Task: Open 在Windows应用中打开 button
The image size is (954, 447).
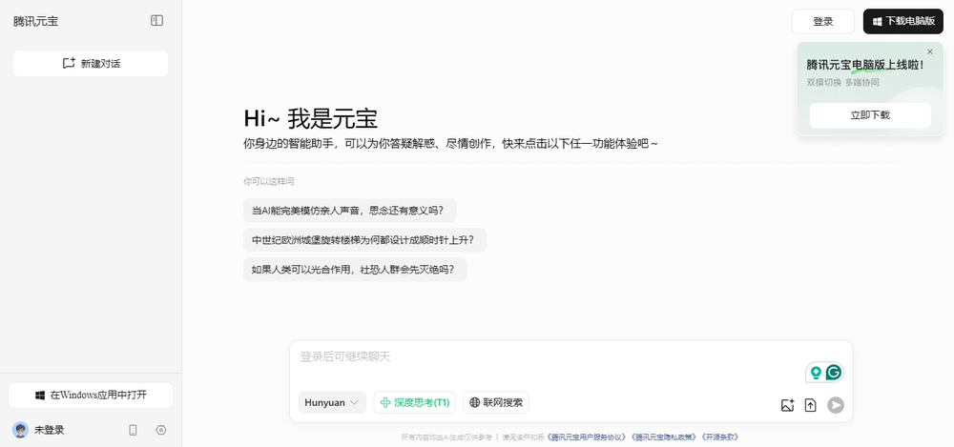Action: (x=91, y=396)
